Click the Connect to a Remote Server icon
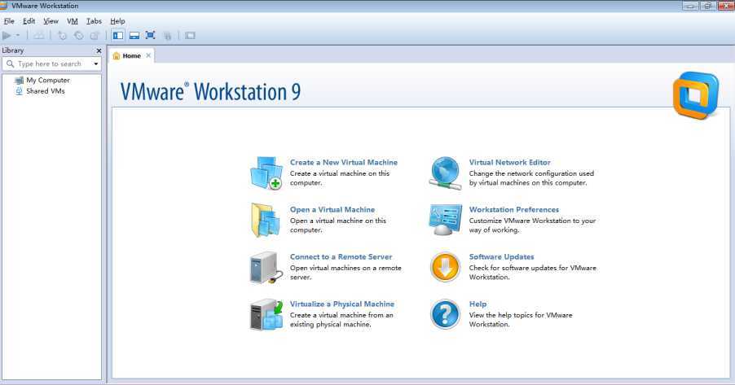 (266, 268)
